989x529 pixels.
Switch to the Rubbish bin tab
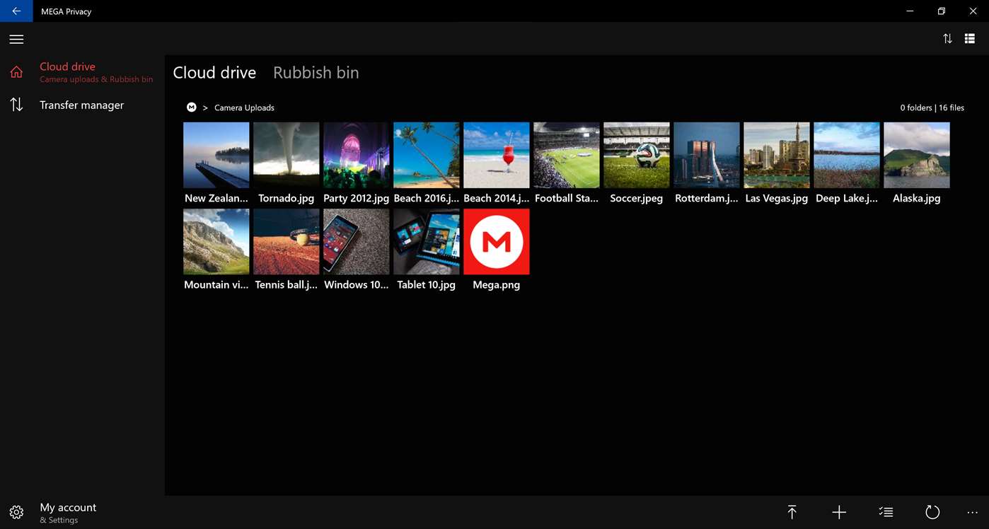[x=316, y=72]
